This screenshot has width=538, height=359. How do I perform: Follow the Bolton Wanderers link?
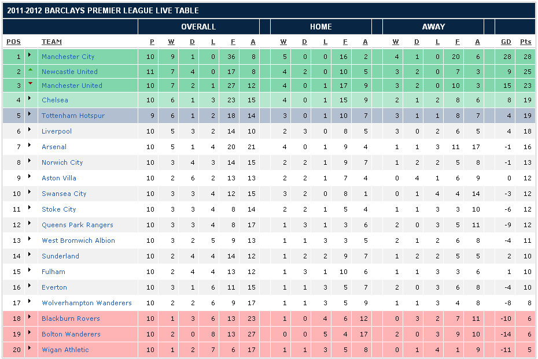pos(71,334)
